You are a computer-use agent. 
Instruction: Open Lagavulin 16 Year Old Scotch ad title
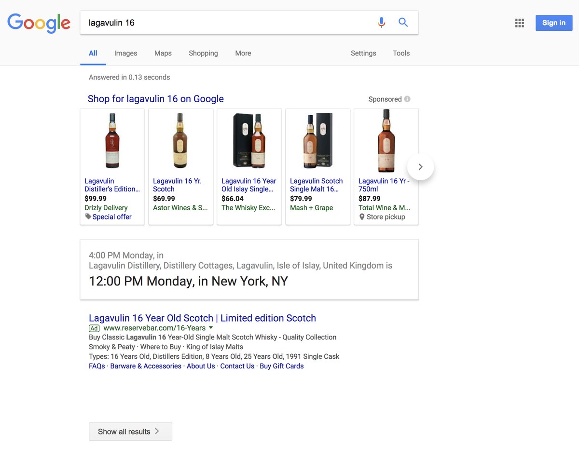[x=202, y=318]
